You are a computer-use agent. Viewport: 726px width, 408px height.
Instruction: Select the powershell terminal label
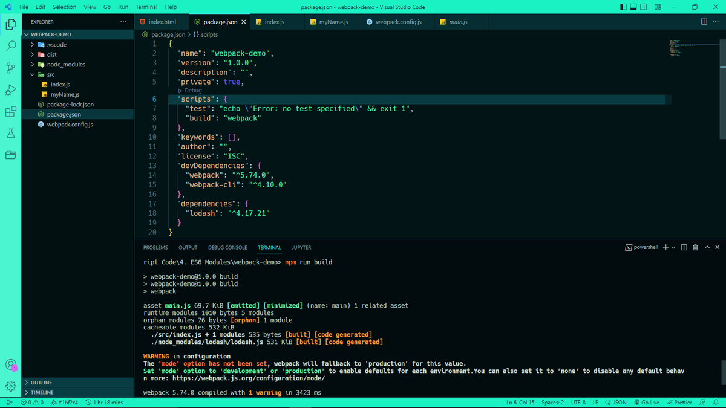[x=641, y=247]
